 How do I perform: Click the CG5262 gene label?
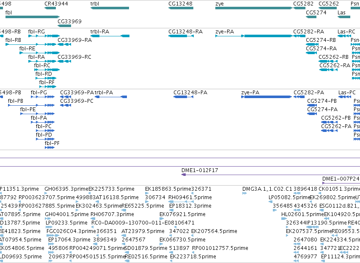pyautogui.click(x=329, y=4)
